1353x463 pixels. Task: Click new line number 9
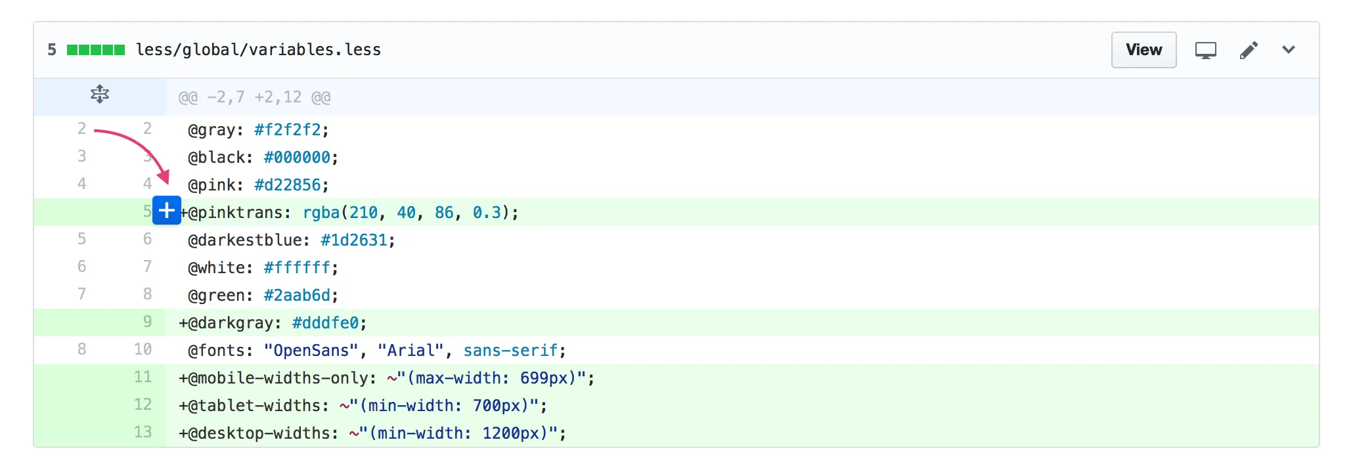pyautogui.click(x=147, y=322)
